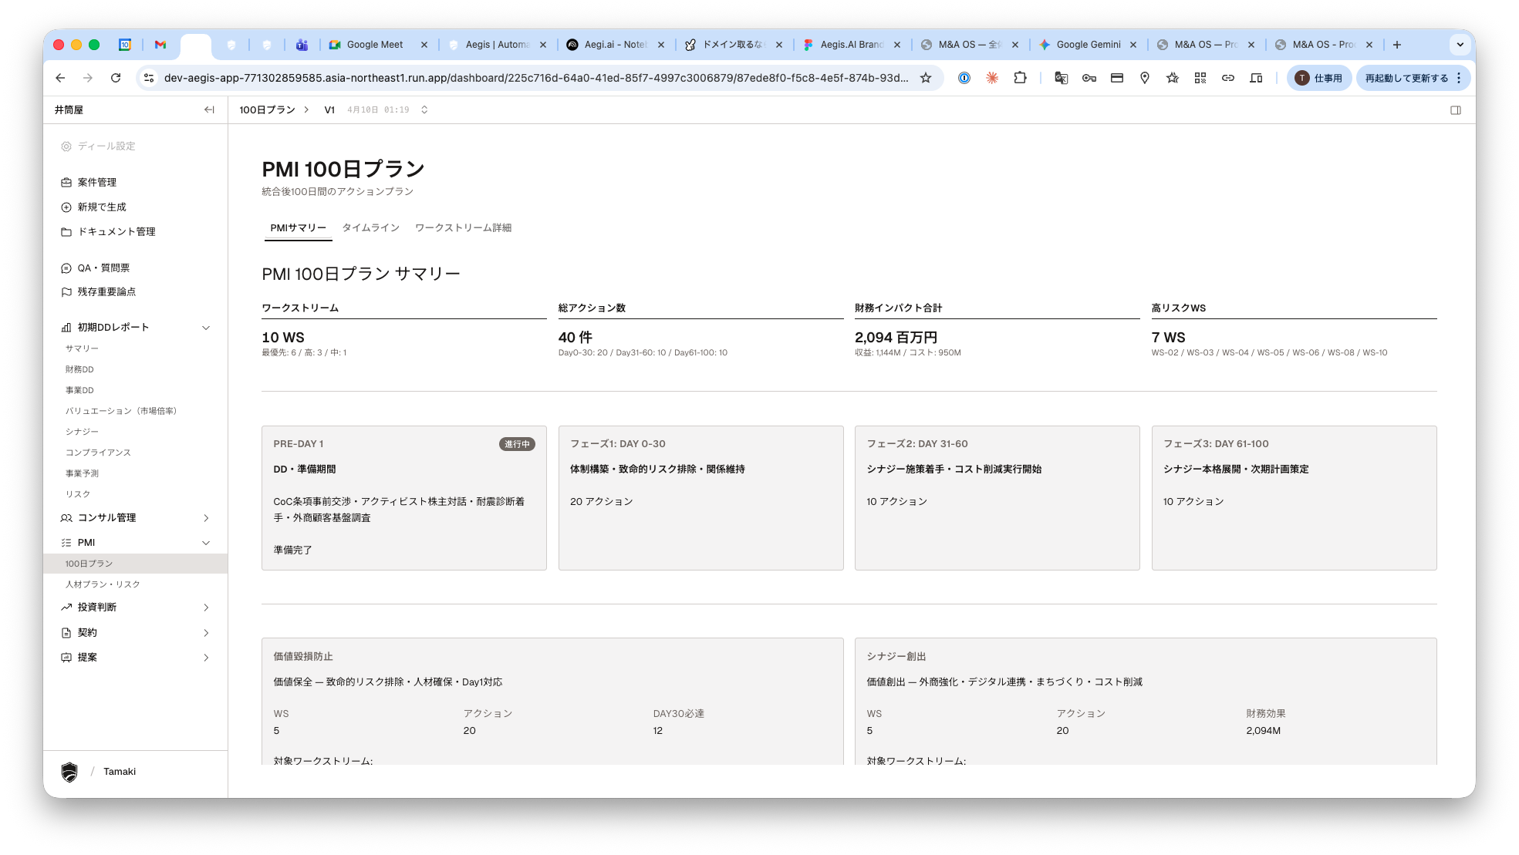Reload the page

[116, 78]
